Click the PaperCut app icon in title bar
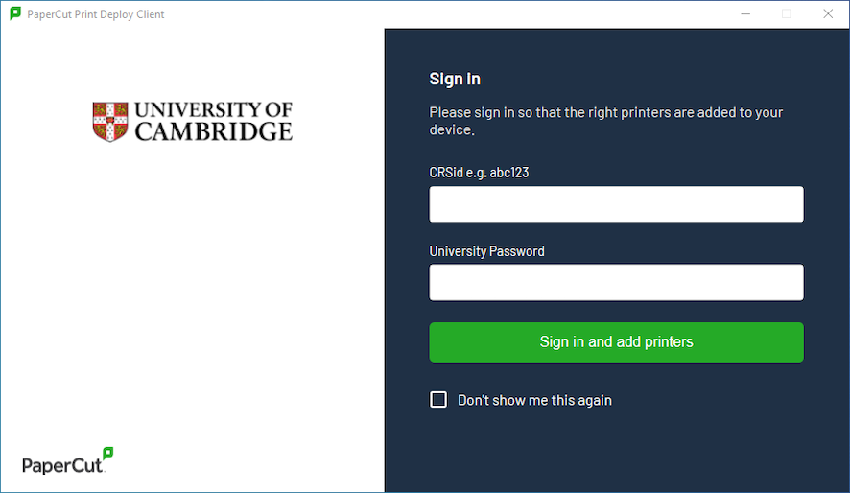850x493 pixels. 15,13
